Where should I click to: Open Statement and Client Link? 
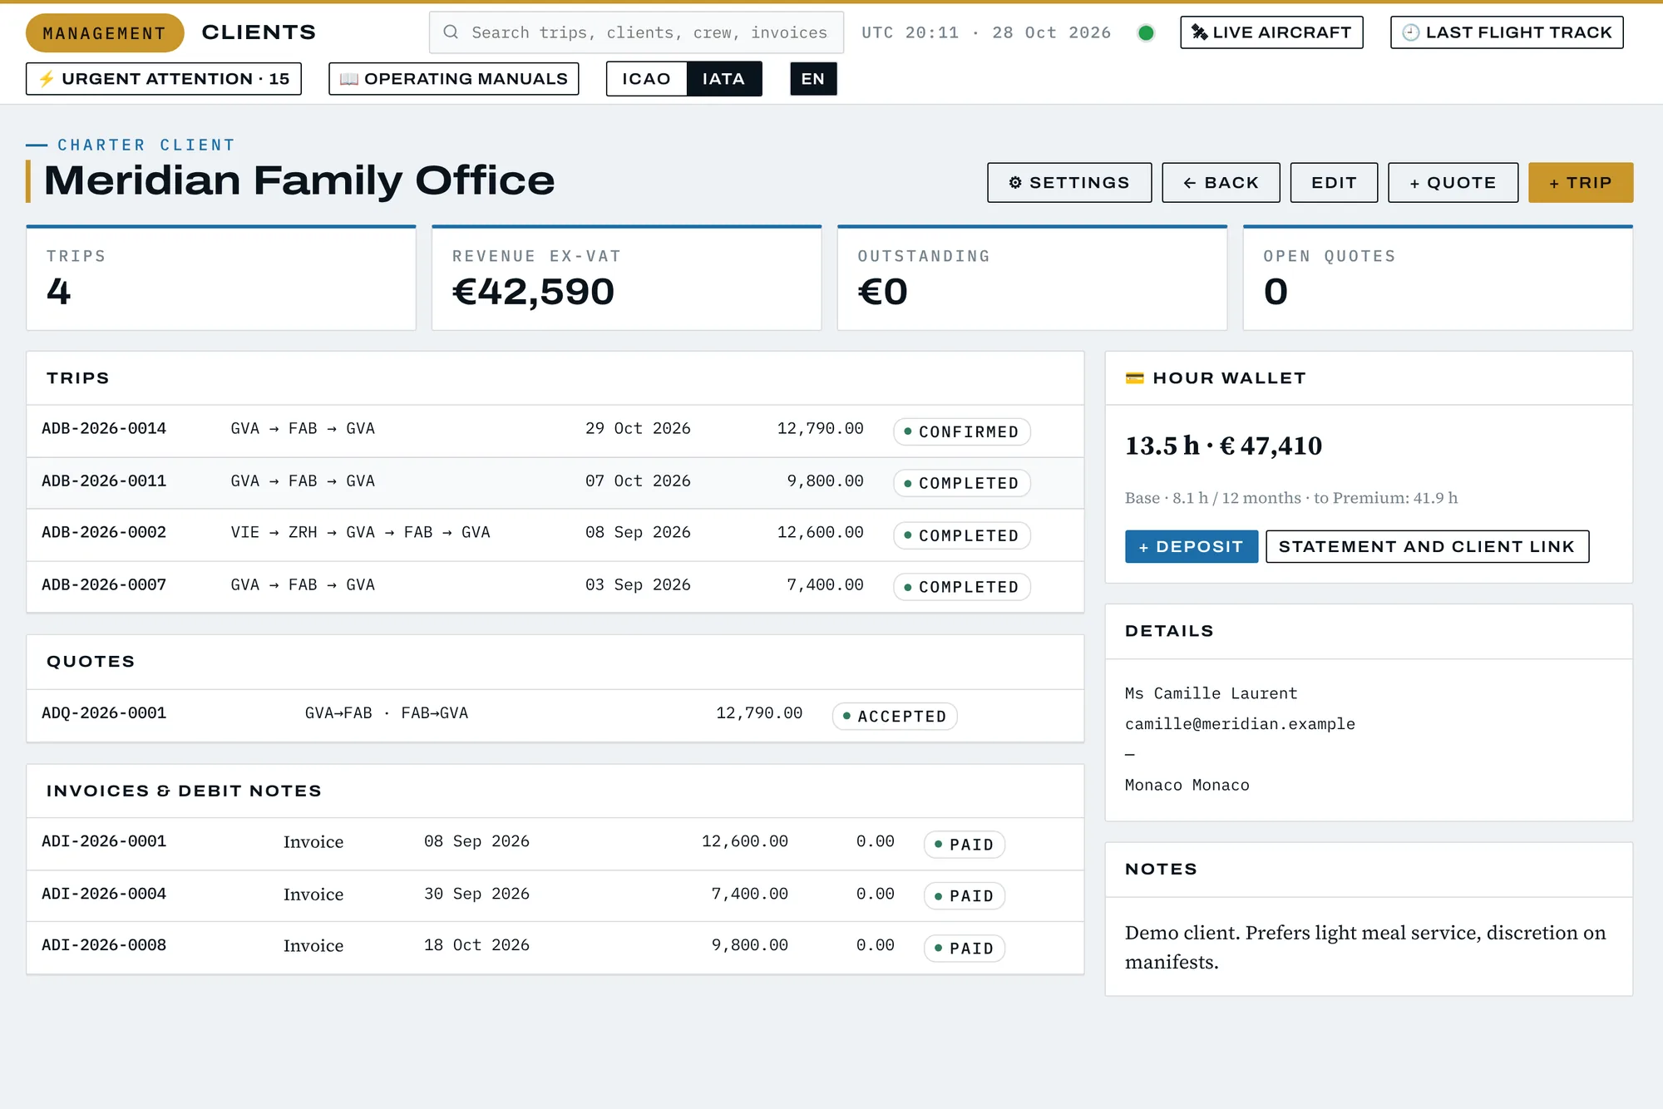click(x=1427, y=547)
